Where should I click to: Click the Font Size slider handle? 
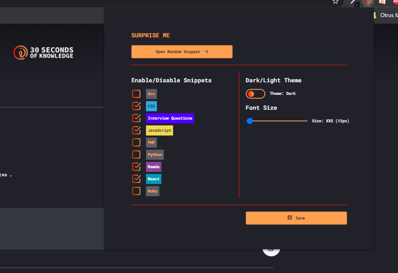pyautogui.click(x=250, y=121)
